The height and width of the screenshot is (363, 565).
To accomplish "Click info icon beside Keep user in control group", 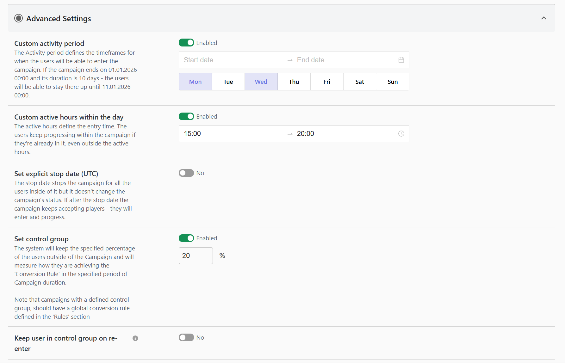I will point(135,338).
